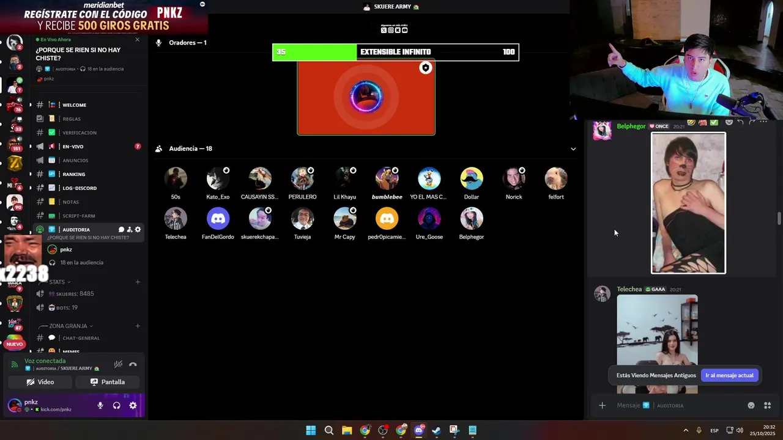This screenshot has width=783, height=440.
Task: Open the ANUNCIOS channel
Action: (x=87, y=160)
